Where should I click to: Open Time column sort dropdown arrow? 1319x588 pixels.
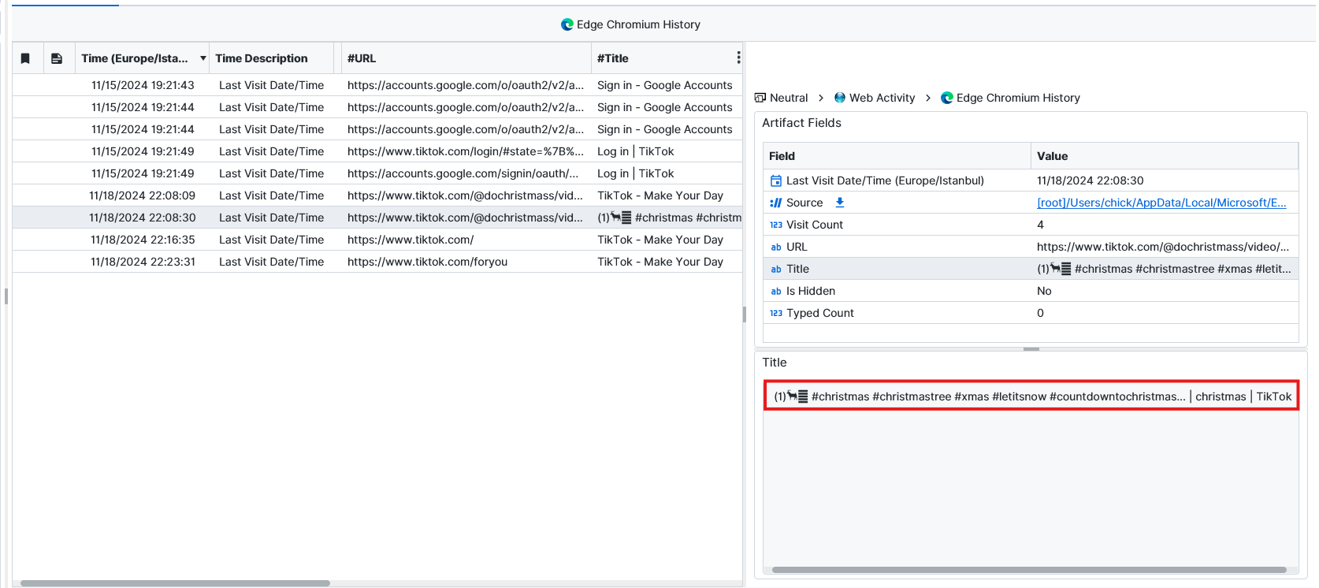pyautogui.click(x=202, y=58)
